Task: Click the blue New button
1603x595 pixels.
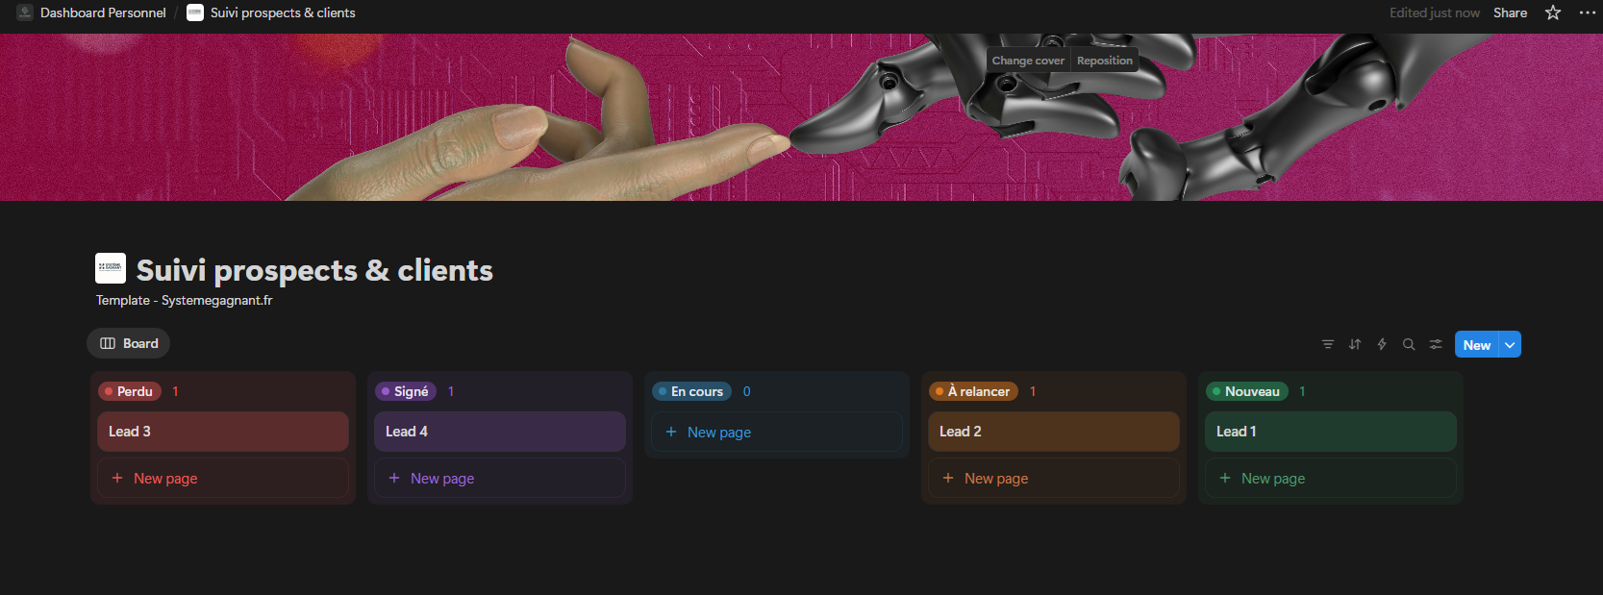Action: pos(1477,344)
